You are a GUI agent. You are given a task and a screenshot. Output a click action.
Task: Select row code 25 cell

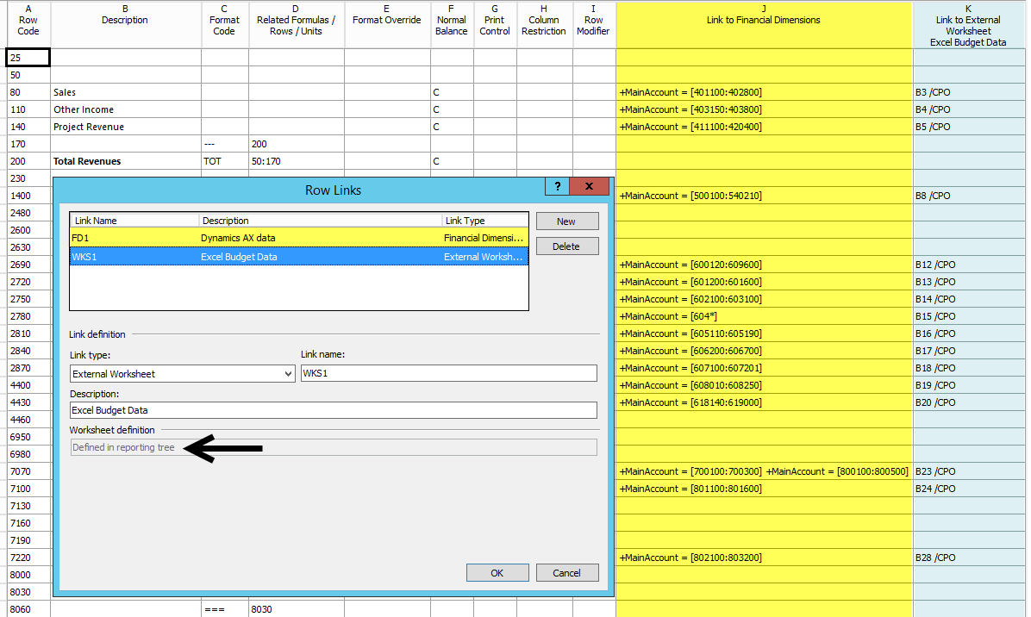[28, 58]
